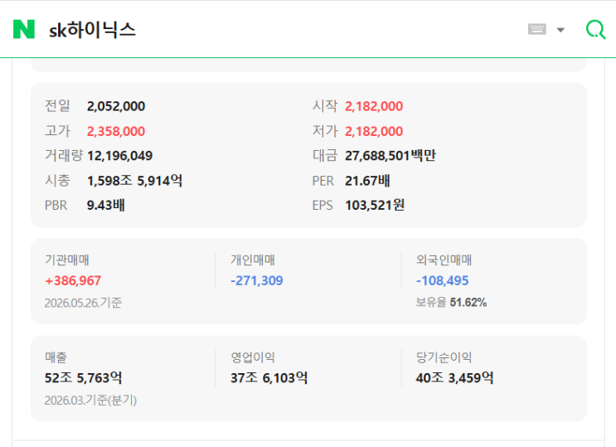Screen dimensions: 616x447
Task: Select net income 40조 3,459억
Action: click(455, 378)
